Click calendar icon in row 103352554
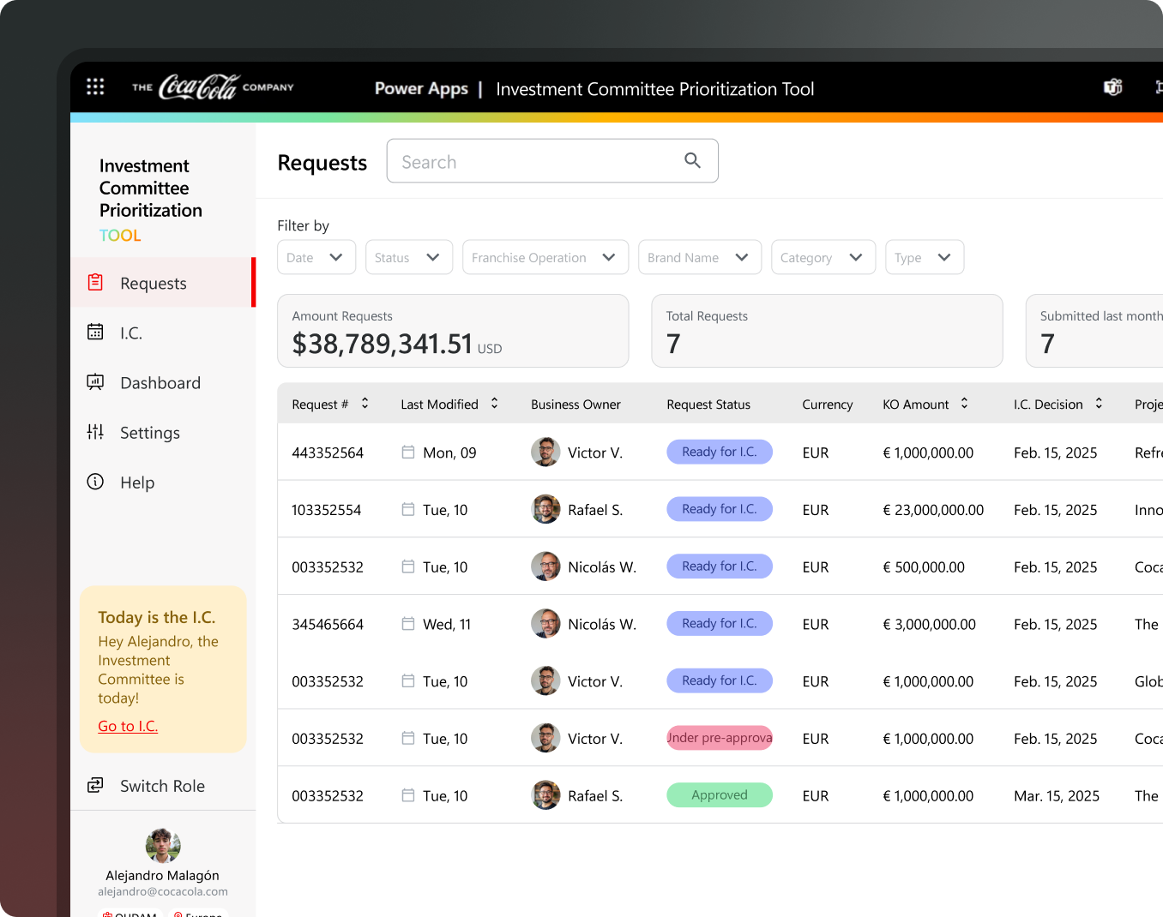Screen dimensions: 1163x917 point(408,509)
